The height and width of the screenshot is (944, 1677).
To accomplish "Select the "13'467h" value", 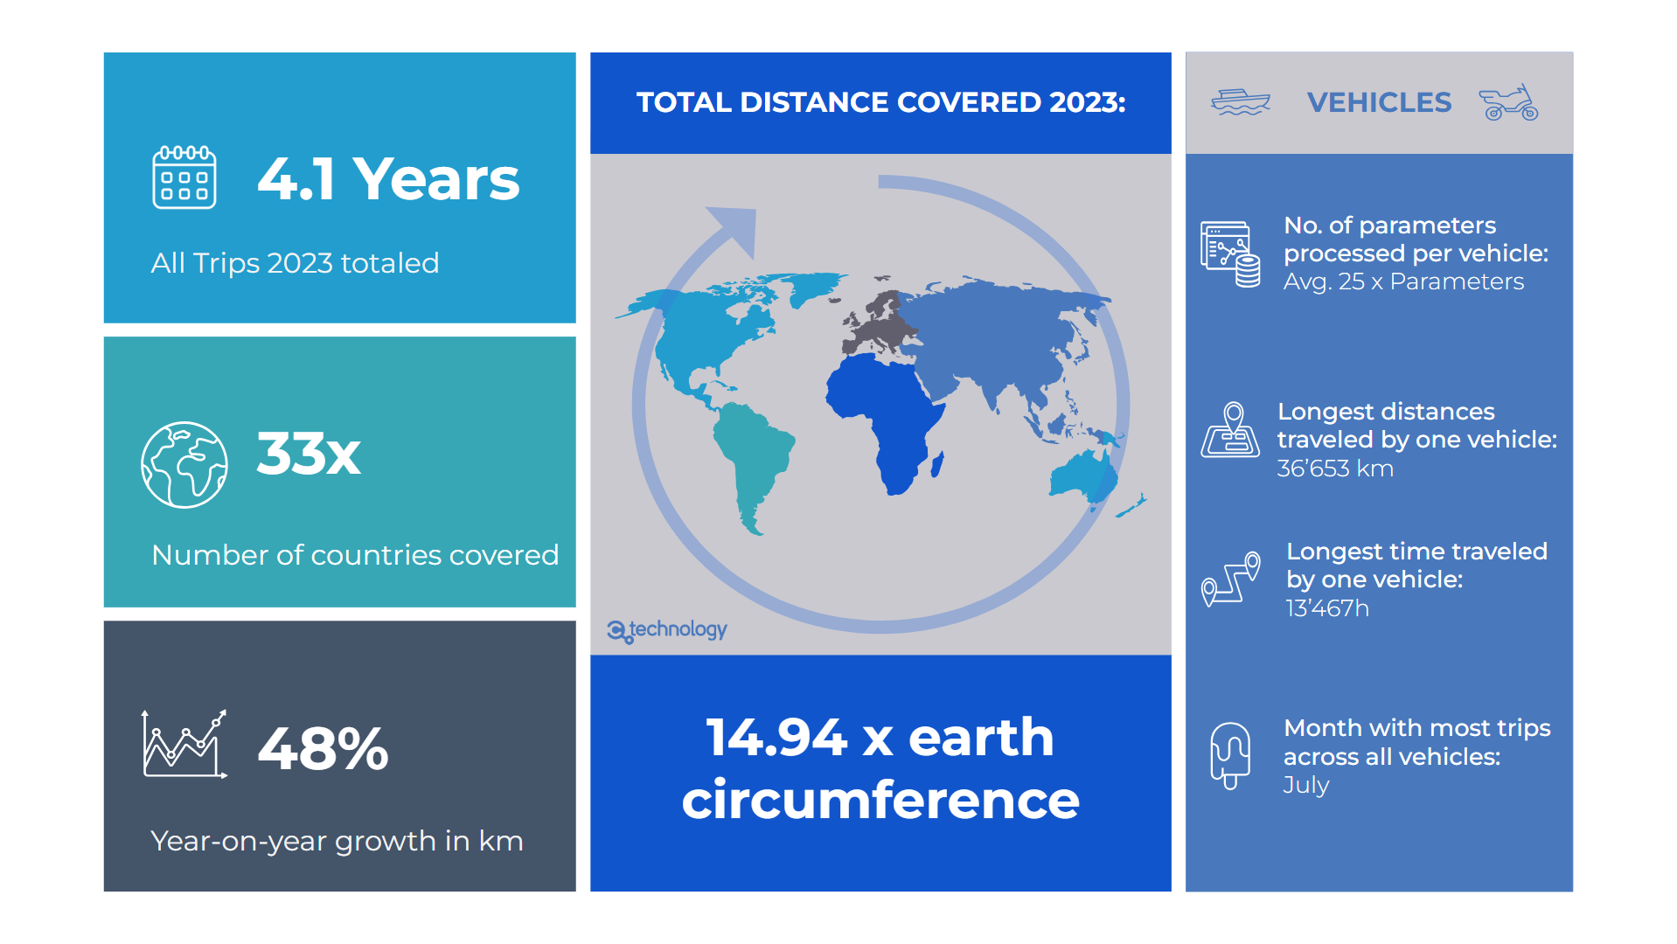I will pyautogui.click(x=1327, y=608).
